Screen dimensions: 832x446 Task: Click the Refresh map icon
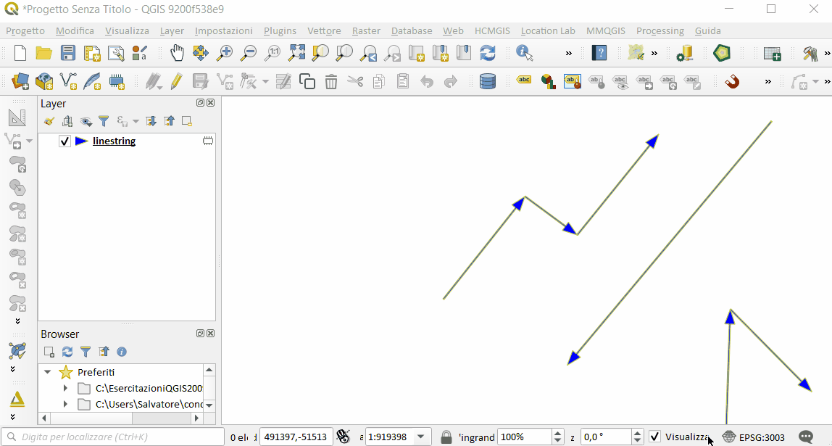tap(488, 53)
